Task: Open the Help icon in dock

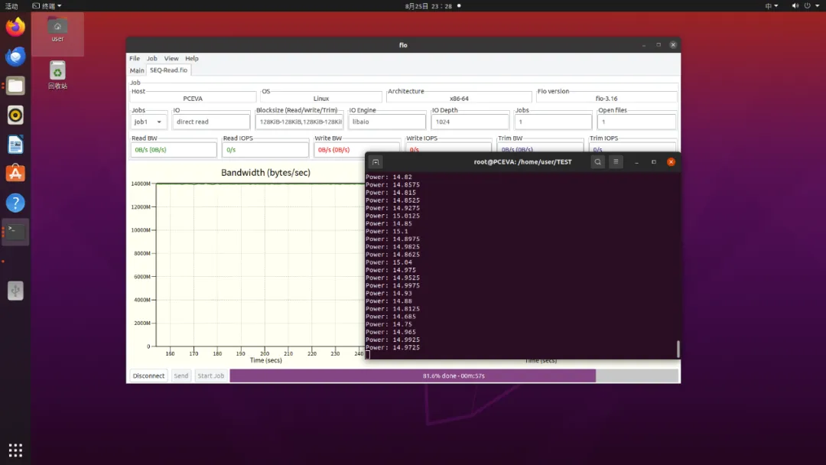Action: coord(15,203)
